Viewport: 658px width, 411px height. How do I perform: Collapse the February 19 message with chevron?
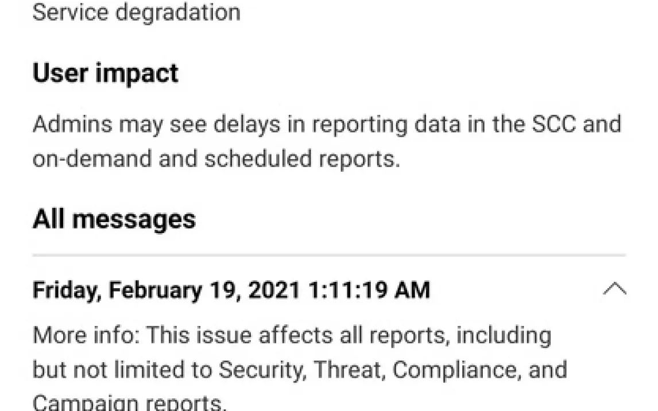pyautogui.click(x=614, y=289)
